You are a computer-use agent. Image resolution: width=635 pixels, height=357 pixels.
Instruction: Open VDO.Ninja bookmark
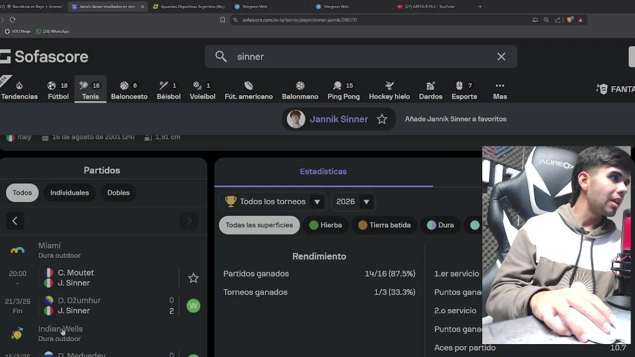(x=17, y=31)
